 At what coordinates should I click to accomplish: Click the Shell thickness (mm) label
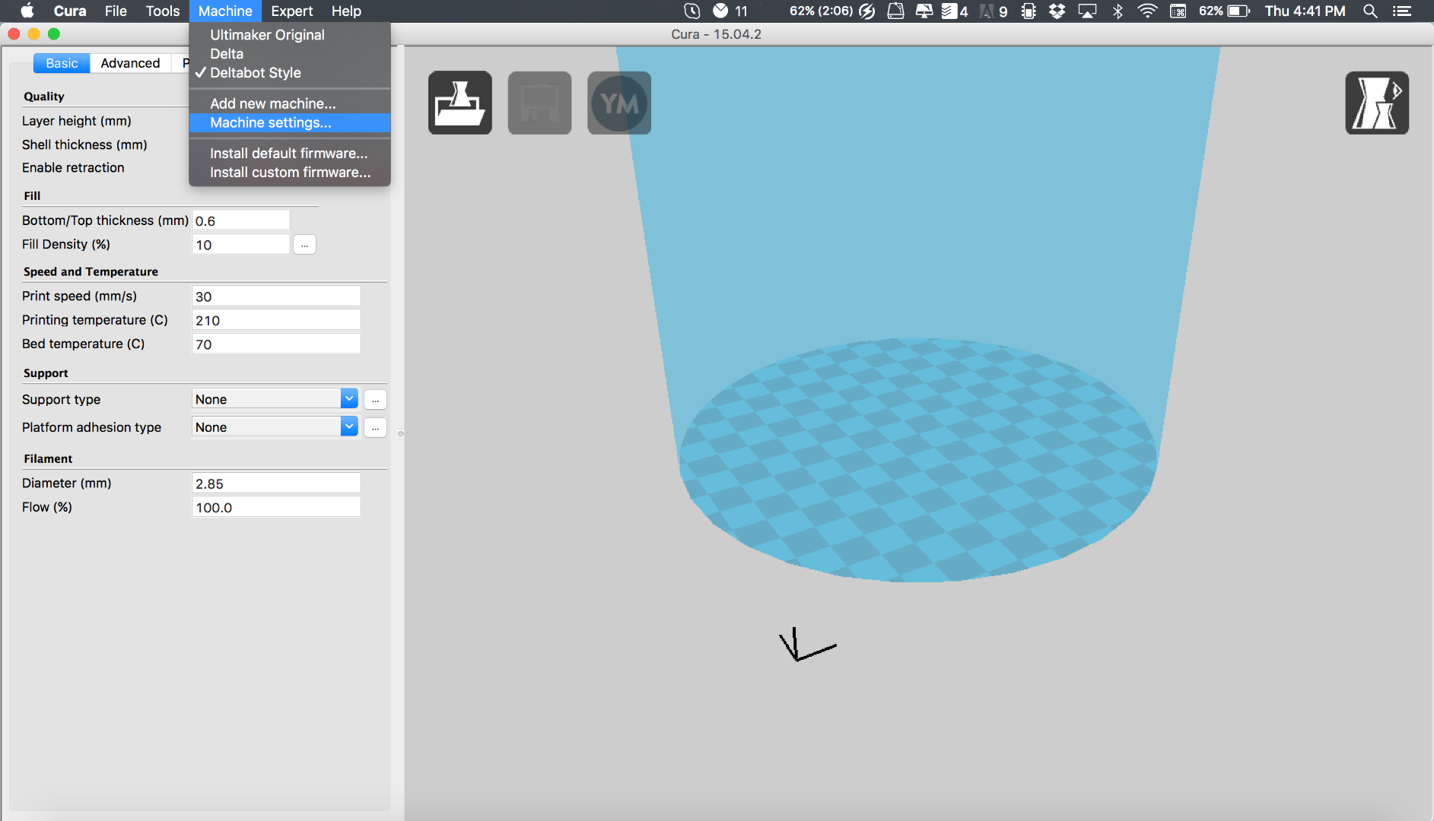tap(84, 144)
